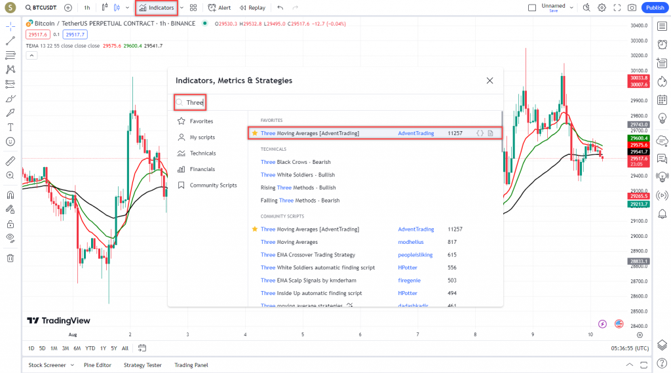Image resolution: width=671 pixels, height=373 pixels.
Task: Open the indicator templates grid icon
Action: click(193, 8)
